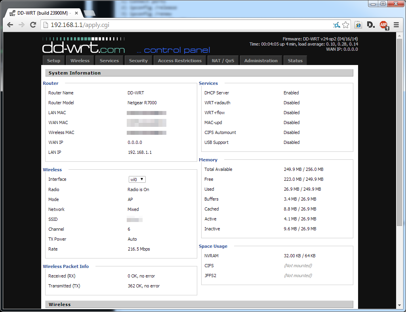
Task: Open the Chrome hamburger menu
Action: pyautogui.click(x=396, y=25)
